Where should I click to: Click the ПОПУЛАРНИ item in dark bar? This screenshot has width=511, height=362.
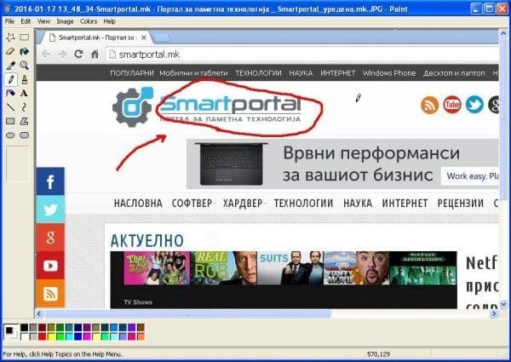click(x=132, y=73)
